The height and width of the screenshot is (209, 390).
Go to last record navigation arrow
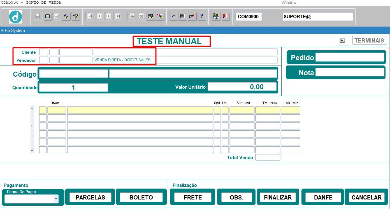point(118,16)
